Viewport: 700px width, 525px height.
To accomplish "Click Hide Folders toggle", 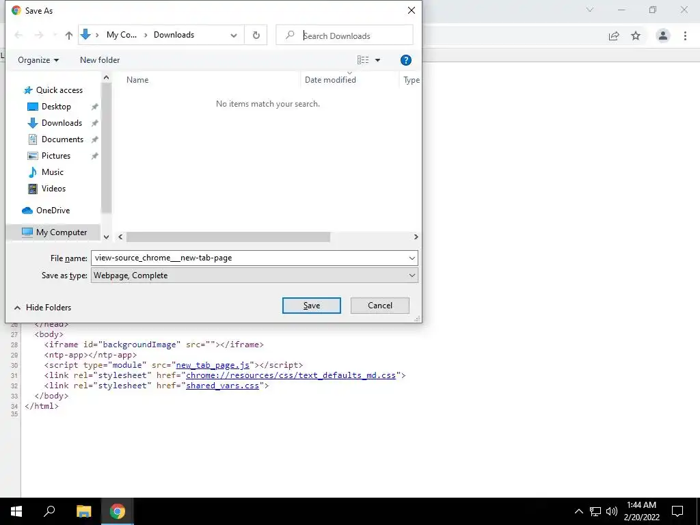I will pyautogui.click(x=43, y=308).
